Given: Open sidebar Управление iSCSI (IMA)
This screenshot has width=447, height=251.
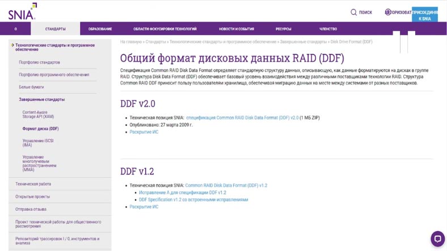Looking at the screenshot, I should pos(38,143).
